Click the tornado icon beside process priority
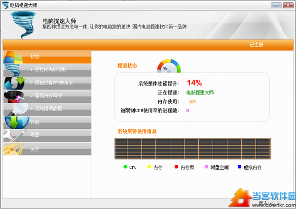 click(12, 70)
